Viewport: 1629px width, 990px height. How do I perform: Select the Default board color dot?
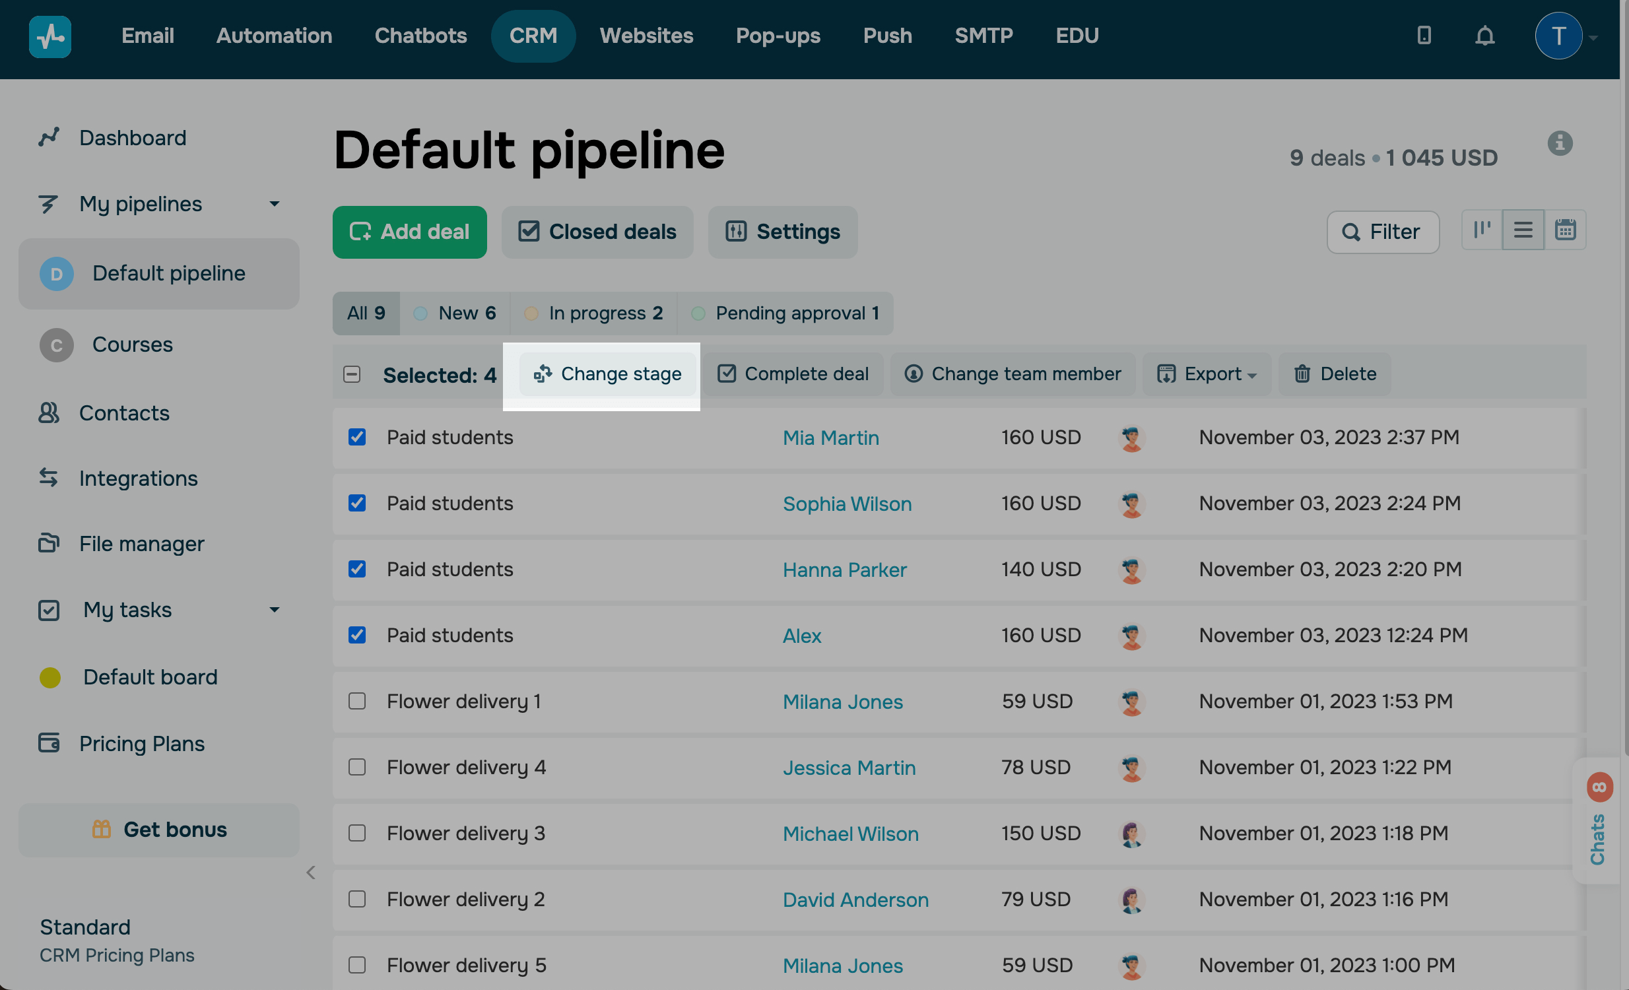pyautogui.click(x=50, y=677)
